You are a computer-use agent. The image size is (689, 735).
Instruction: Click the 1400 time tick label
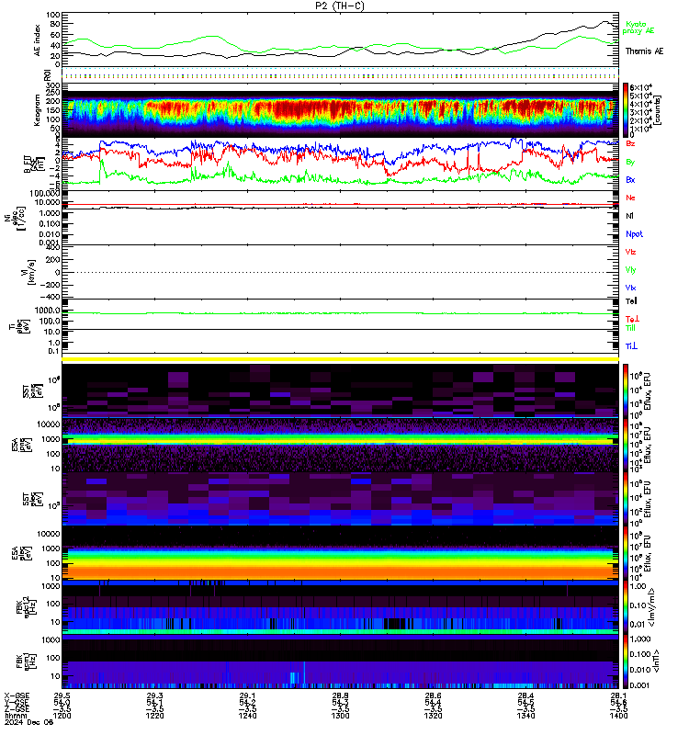click(x=618, y=716)
